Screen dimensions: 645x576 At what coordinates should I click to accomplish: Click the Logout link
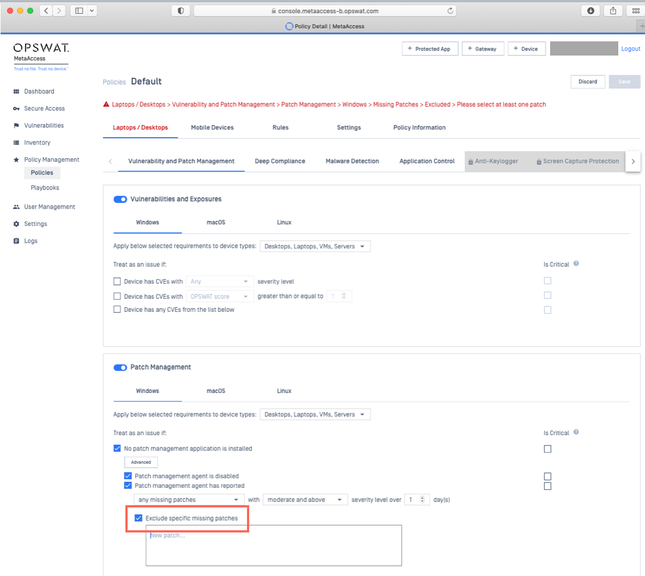(x=631, y=49)
